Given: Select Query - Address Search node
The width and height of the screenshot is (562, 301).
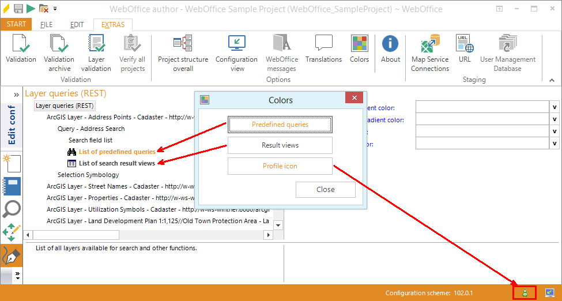Looking at the screenshot, I should [x=91, y=129].
